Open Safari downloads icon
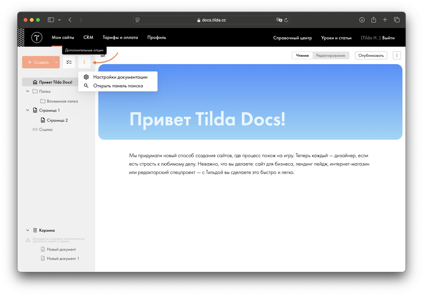This screenshot has height=295, width=423. (362, 20)
